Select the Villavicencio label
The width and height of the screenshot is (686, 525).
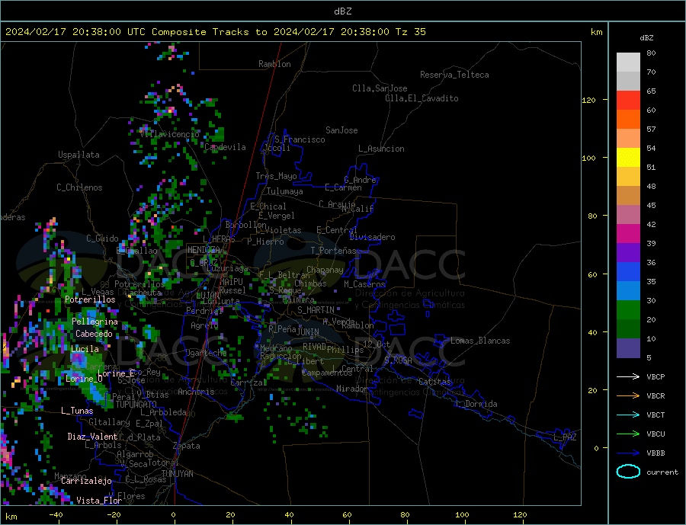point(170,134)
